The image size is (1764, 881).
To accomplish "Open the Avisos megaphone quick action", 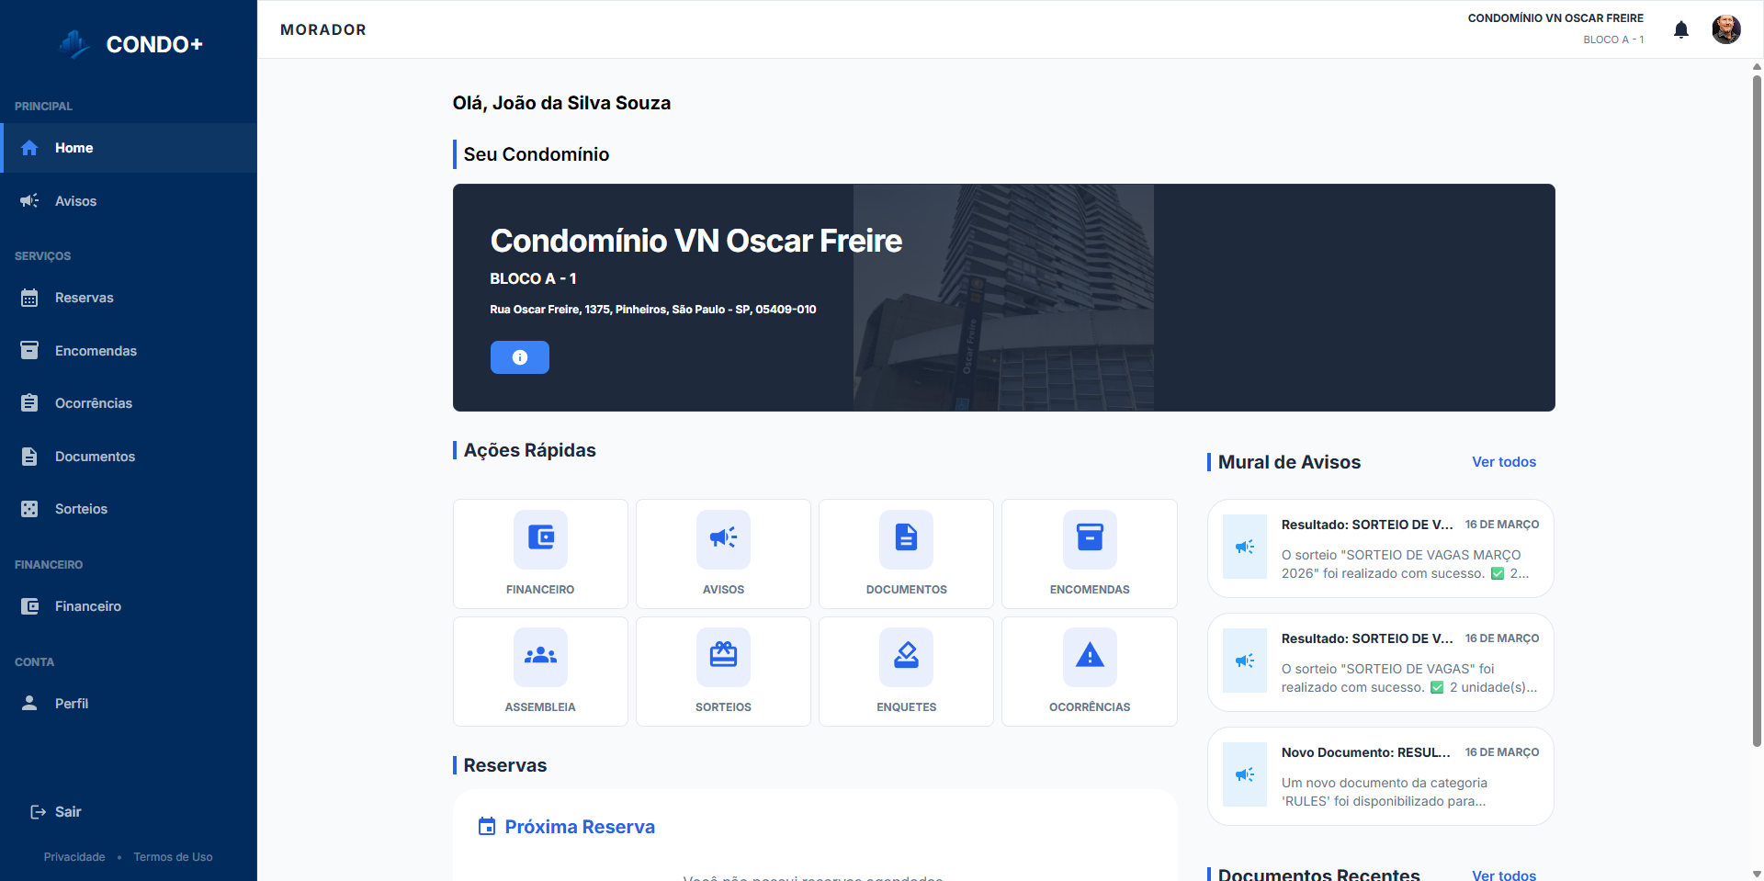I will point(723,554).
